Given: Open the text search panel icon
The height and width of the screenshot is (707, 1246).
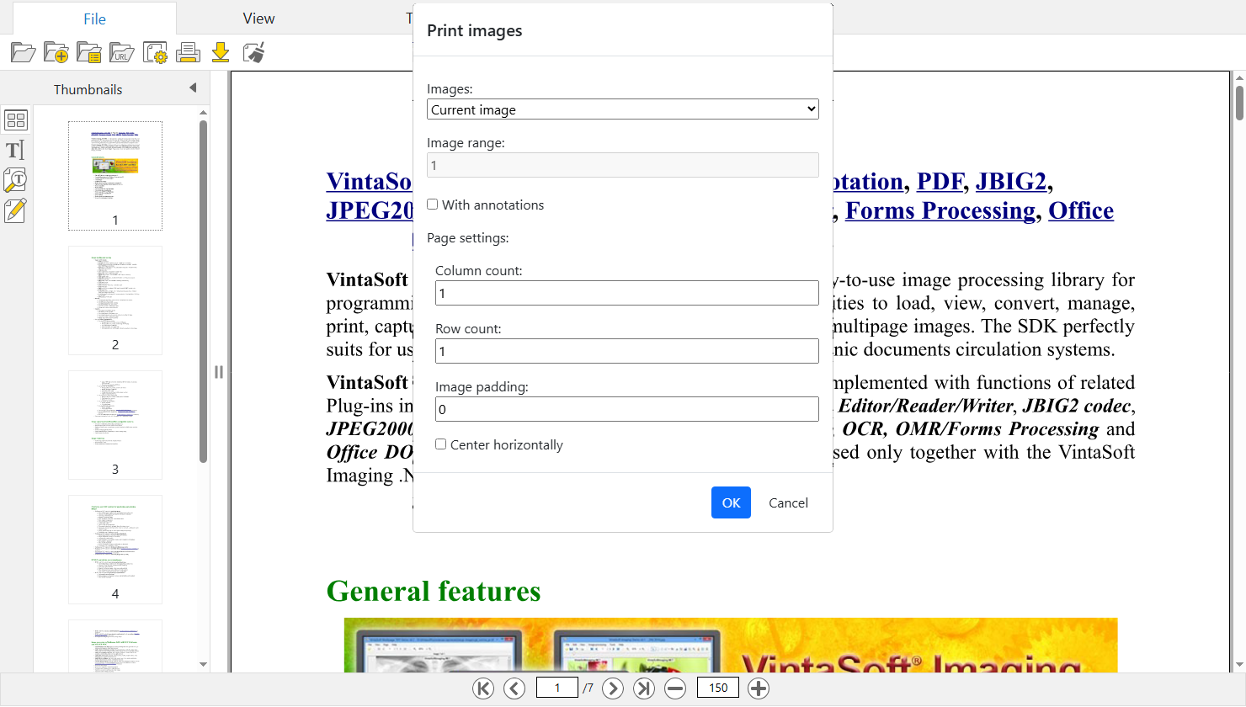Looking at the screenshot, I should click(15, 180).
